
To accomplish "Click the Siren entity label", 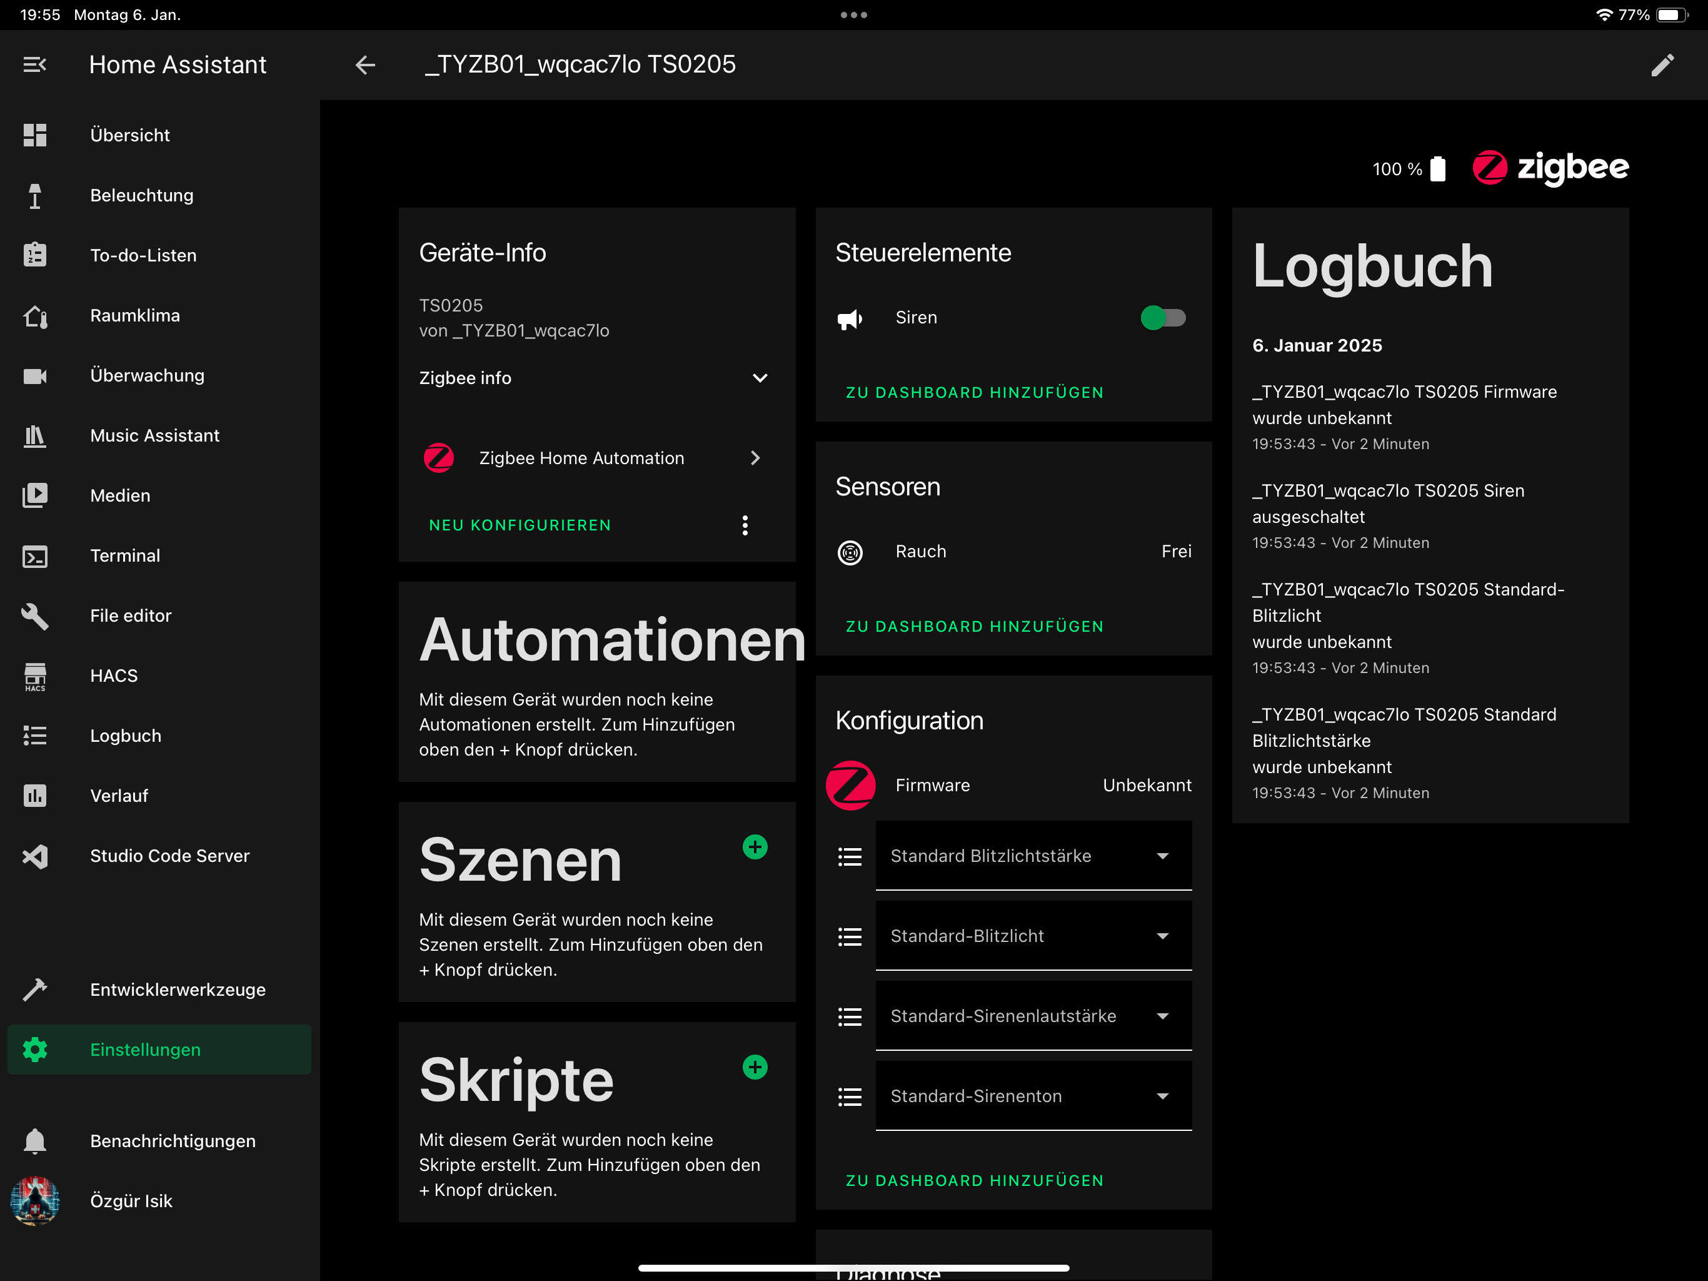I will [x=916, y=318].
